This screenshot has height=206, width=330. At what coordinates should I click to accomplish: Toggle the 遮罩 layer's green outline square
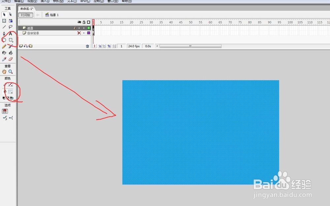(88, 28)
